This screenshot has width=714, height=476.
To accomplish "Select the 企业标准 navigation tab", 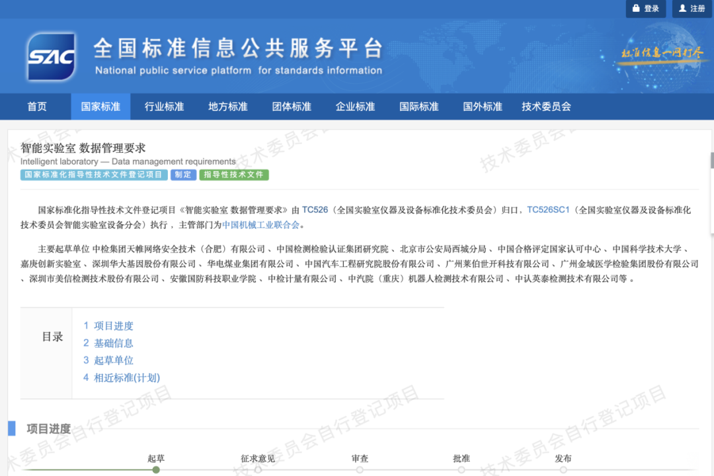I will (355, 106).
